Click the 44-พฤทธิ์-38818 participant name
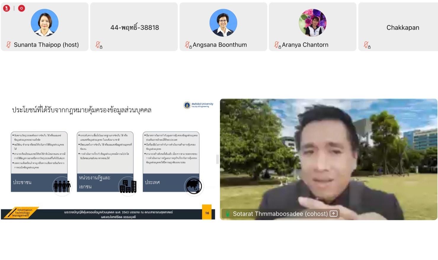 pos(135,28)
